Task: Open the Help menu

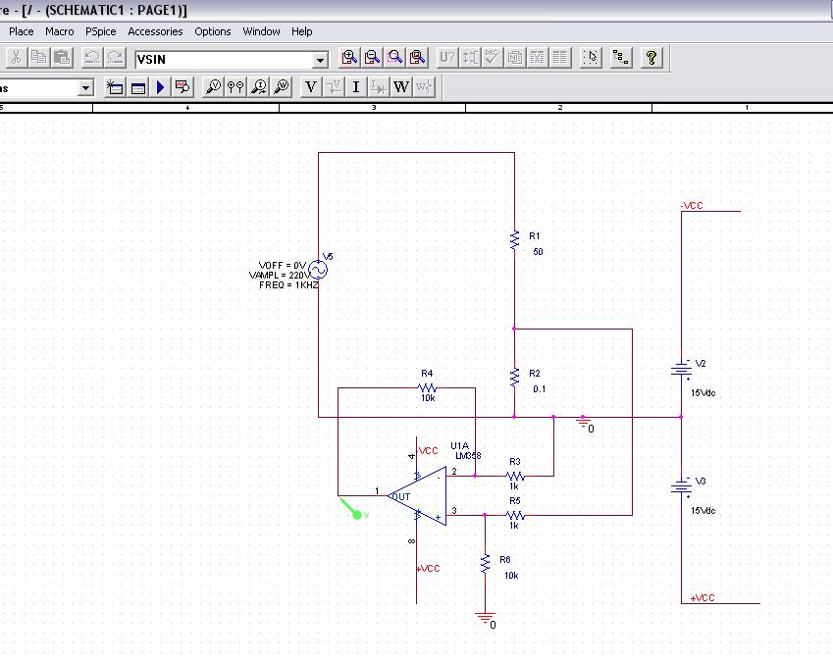Action: pyautogui.click(x=302, y=31)
